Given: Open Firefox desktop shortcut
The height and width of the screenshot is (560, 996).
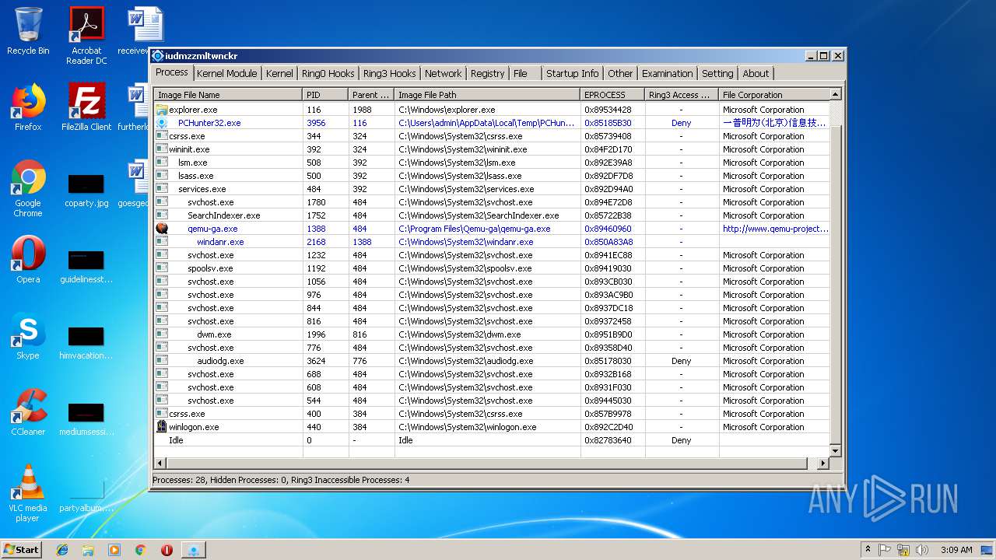Looking at the screenshot, I should click(28, 107).
